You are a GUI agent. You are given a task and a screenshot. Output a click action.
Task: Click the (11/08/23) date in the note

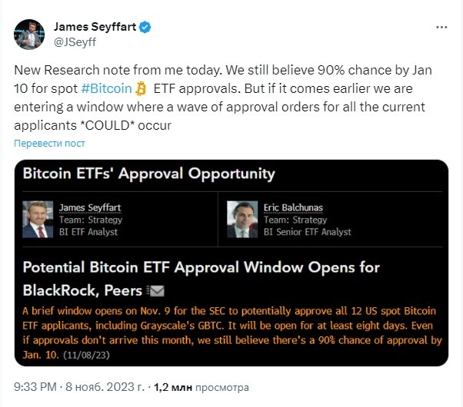pos(86,355)
